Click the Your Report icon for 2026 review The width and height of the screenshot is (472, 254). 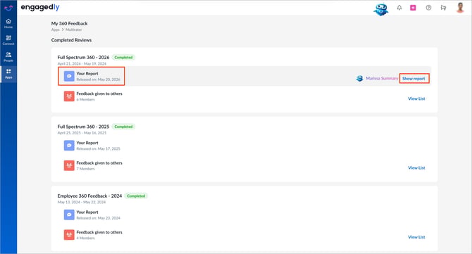[x=69, y=76]
